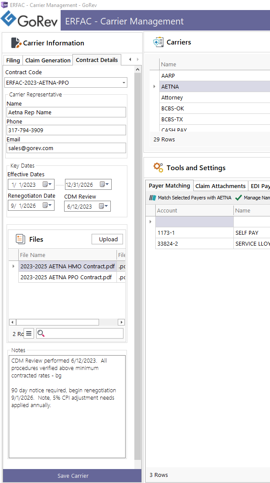Click the Files scrollbar left arrow
This screenshot has height=483, width=270.
[12, 322]
